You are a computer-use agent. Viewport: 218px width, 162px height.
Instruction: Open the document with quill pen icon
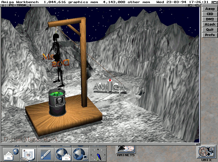coord(28,154)
